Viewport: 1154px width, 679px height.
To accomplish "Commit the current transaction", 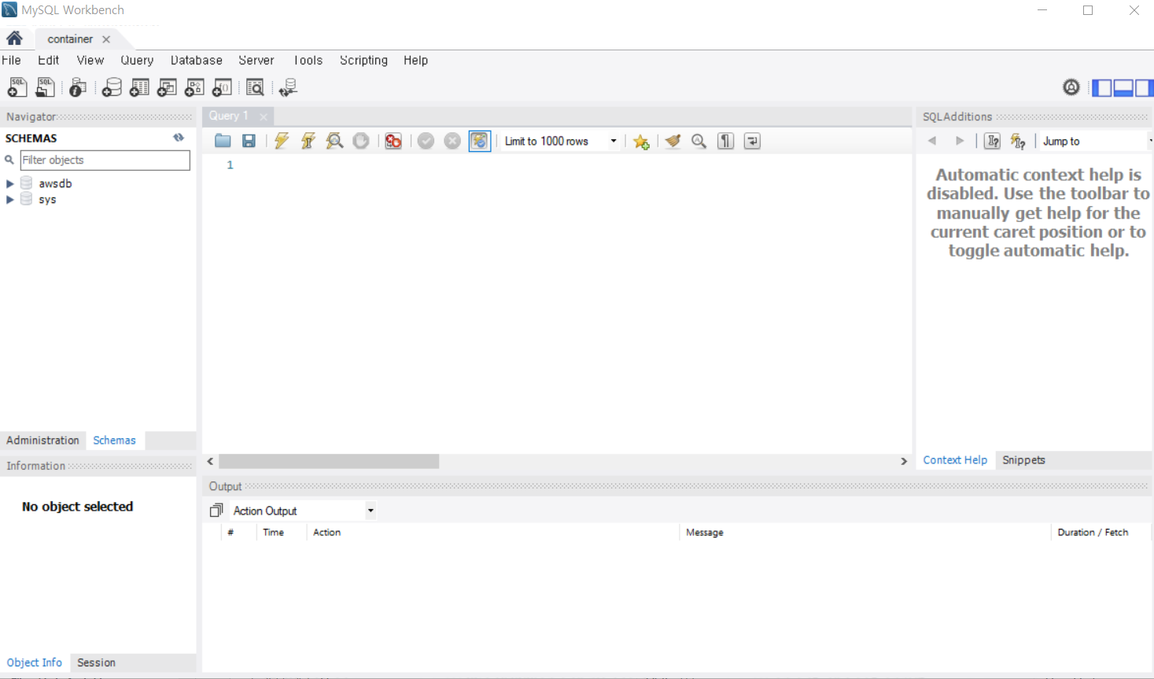I will [x=426, y=141].
